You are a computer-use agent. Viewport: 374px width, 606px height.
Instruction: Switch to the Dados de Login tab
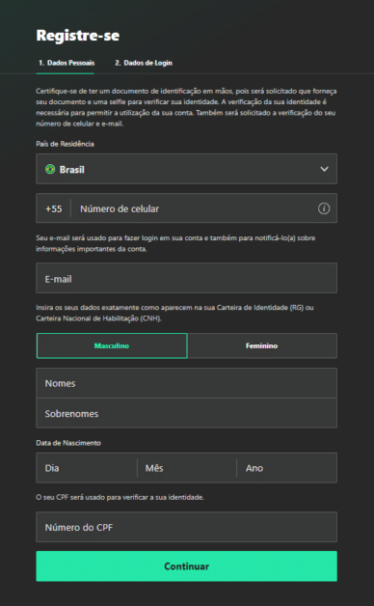(144, 63)
